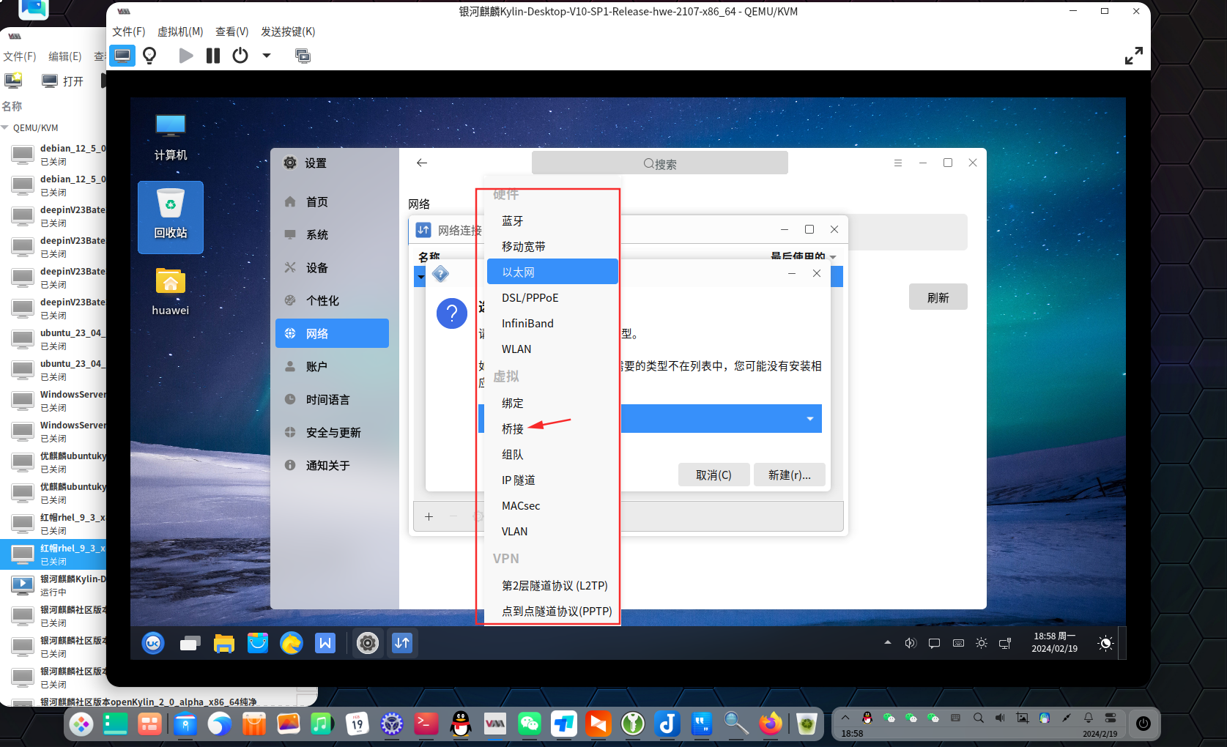
Task: Choose 蓝牙 from the connection type list
Action: 552,220
